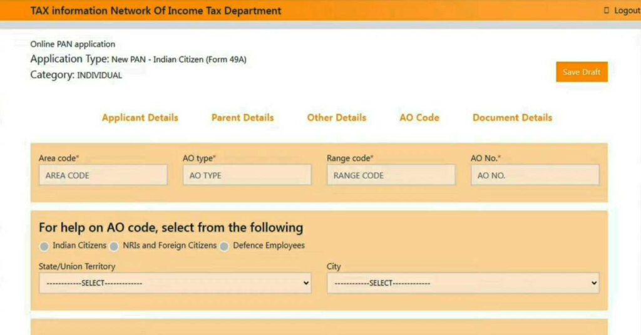Screen dimensions: 641x335
Task: Select the NRIs and Foreign Citizens option
Action: tap(115, 246)
